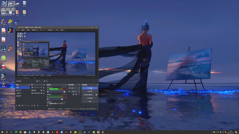Open virtual camera settings gear icon
This screenshot has width=239, height=134.
coord(96,95)
